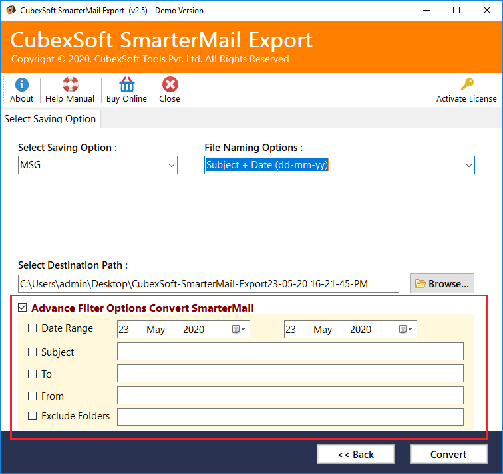Viewport: 503px width, 474px height.
Task: Click the Convert button
Action: (x=448, y=454)
